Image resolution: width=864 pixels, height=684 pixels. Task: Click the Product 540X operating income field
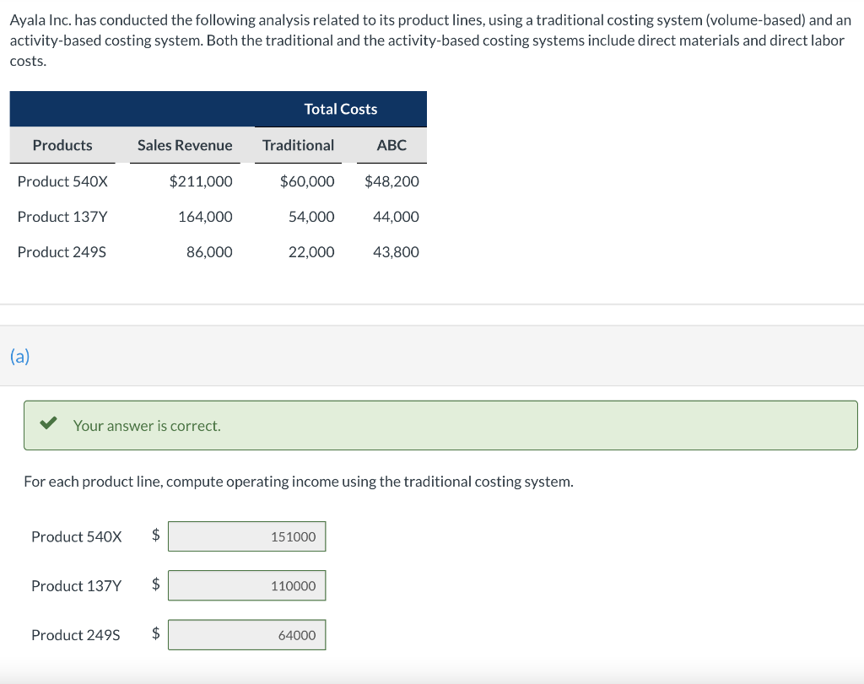(246, 536)
